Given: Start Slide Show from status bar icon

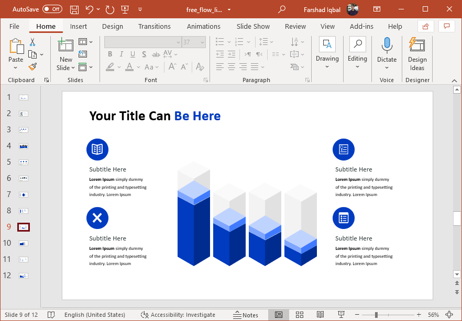Looking at the screenshot, I should (x=341, y=315).
